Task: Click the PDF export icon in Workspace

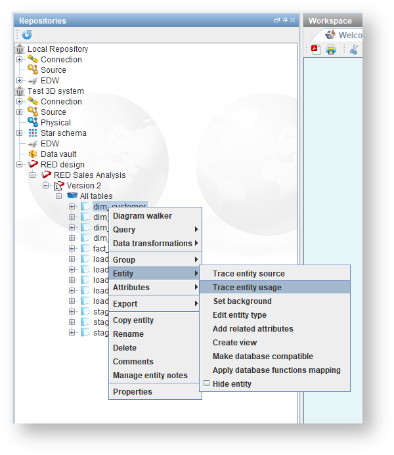Action: pos(316,49)
